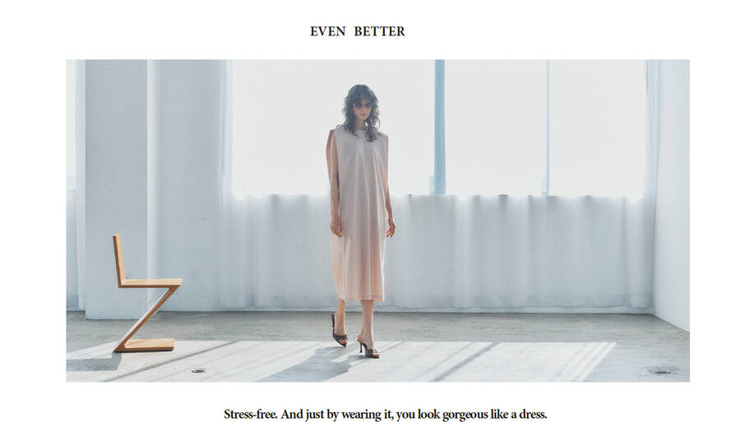The height and width of the screenshot is (422, 750).
Task: Click the model's rear heeled sandal
Action: pos(339,330)
